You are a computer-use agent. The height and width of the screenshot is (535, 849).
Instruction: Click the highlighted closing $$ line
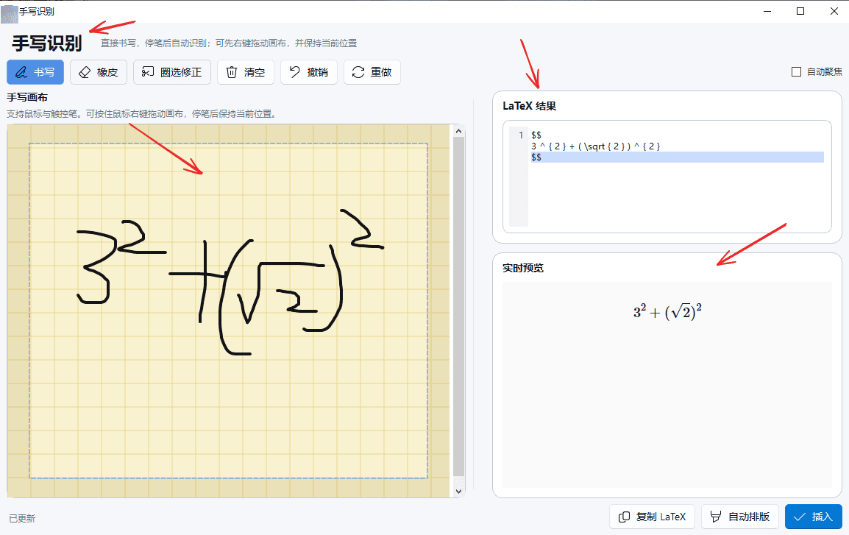[x=678, y=157]
